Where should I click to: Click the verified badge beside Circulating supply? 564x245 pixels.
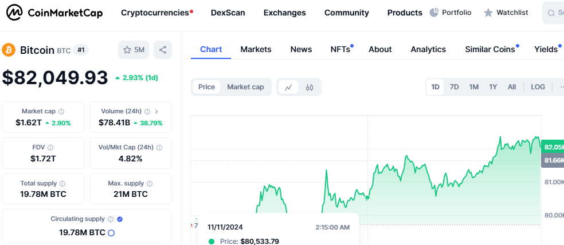click(120, 219)
